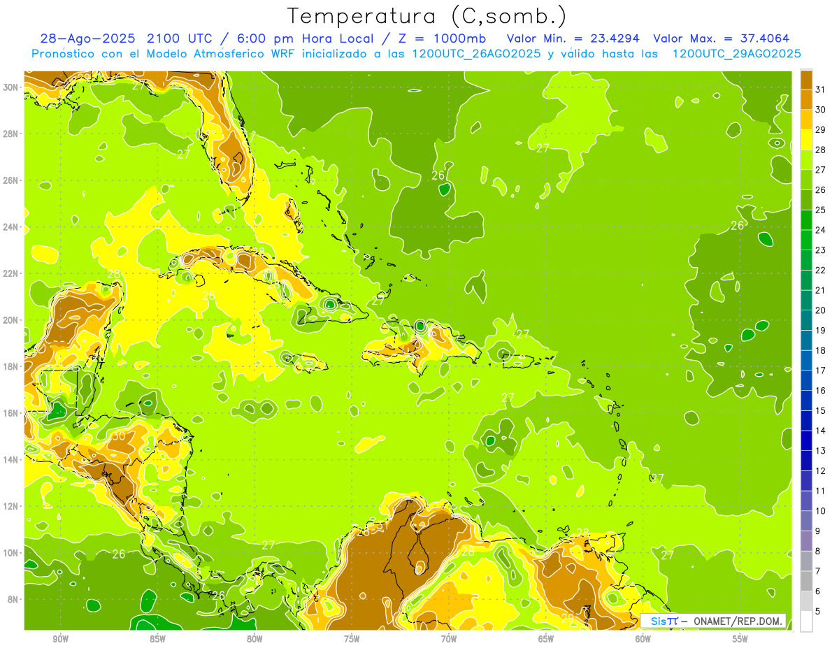Click colorbar label "17"

pyautogui.click(x=821, y=370)
